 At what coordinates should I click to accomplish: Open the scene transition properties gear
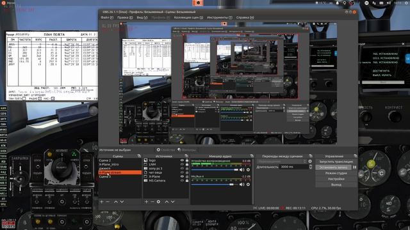point(310,162)
